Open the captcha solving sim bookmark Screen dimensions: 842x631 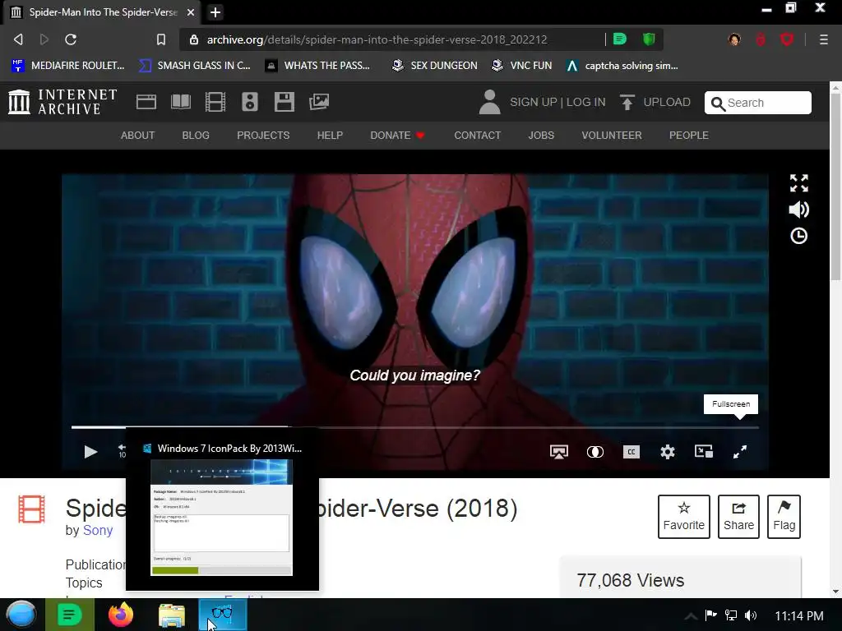(622, 66)
